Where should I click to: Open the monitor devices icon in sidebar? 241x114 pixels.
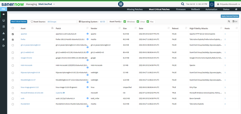(4, 21)
